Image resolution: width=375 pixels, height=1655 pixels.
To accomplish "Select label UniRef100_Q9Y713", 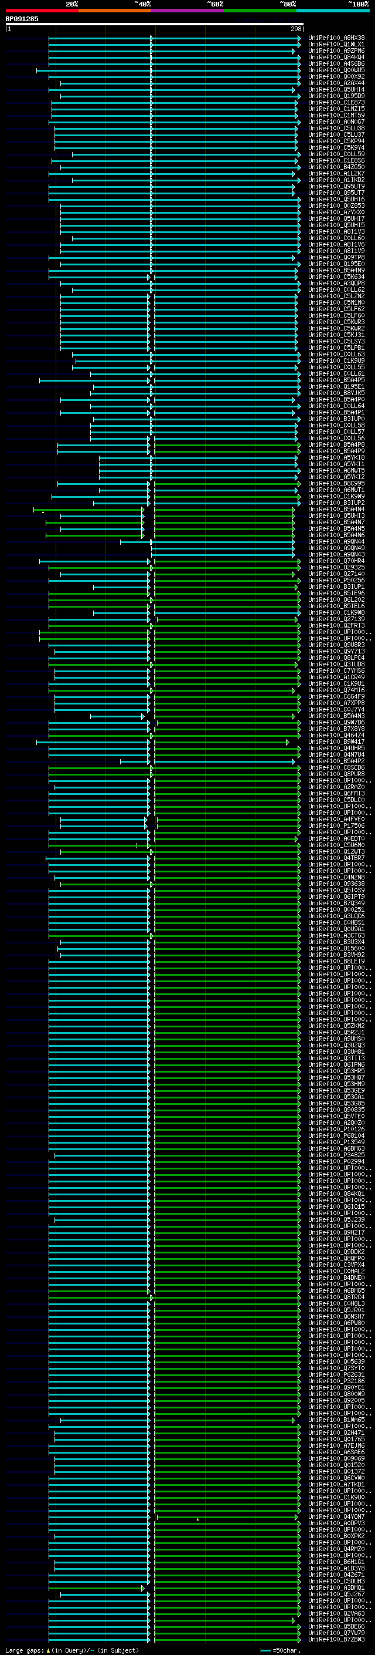I will click(336, 652).
